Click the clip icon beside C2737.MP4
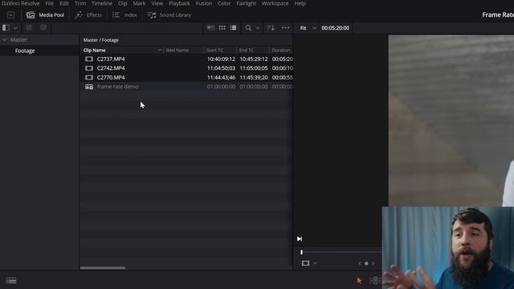514x289 pixels. [x=89, y=59]
